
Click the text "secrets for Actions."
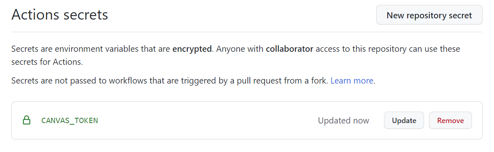47,62
